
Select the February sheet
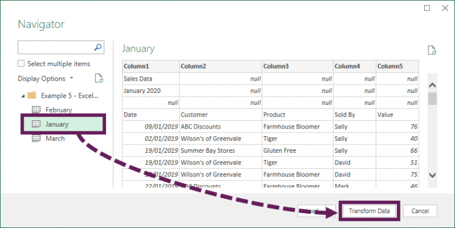(x=59, y=110)
